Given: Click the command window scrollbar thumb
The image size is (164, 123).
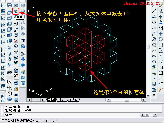Looking at the screenshot, I should 147,115.
